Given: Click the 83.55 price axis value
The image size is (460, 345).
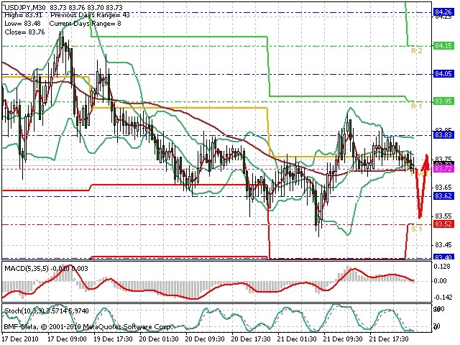Looking at the screenshot, I should 443,216.
